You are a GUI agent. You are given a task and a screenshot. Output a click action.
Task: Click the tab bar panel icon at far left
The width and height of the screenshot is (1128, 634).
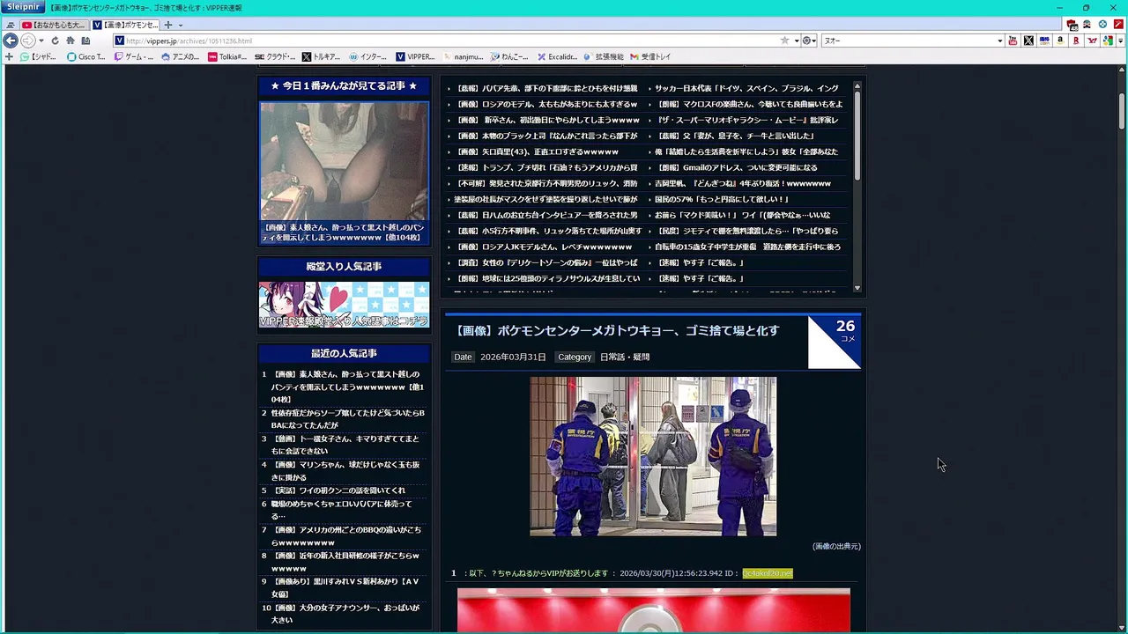[10, 25]
